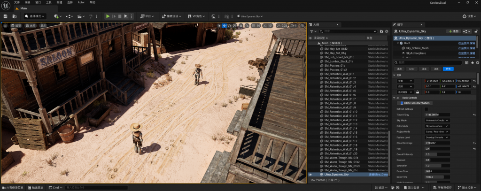Click the green Add component button
Image resolution: width=481 pixels, height=191 pixels.
[x=453, y=31]
